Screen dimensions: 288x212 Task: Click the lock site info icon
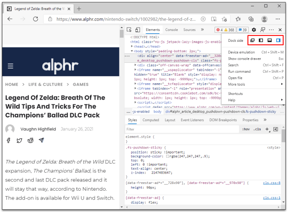coord(50,19)
